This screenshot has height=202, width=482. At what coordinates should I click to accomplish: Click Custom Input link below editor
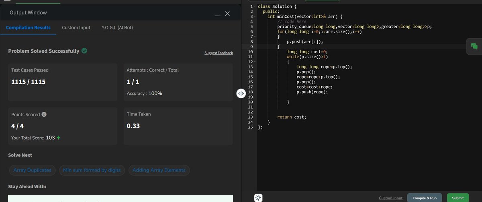(390, 198)
